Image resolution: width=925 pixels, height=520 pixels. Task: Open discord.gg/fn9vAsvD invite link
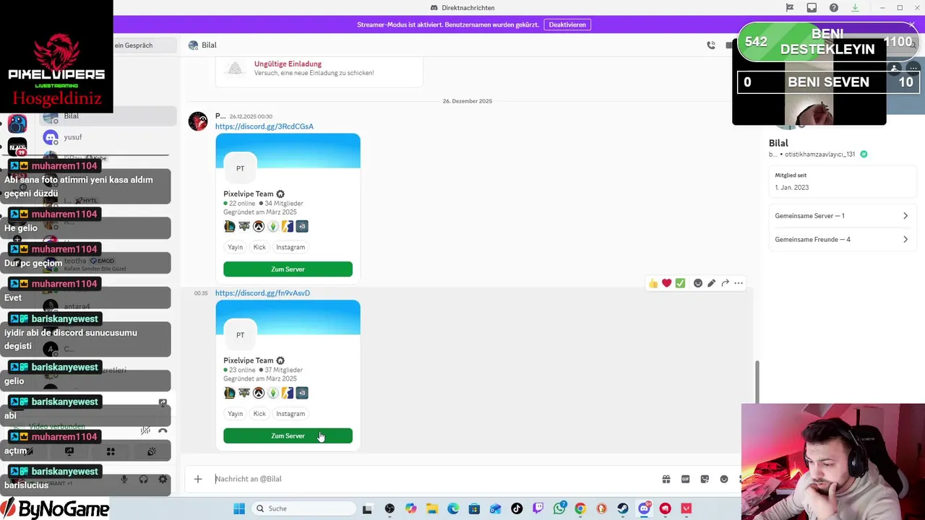click(x=262, y=293)
